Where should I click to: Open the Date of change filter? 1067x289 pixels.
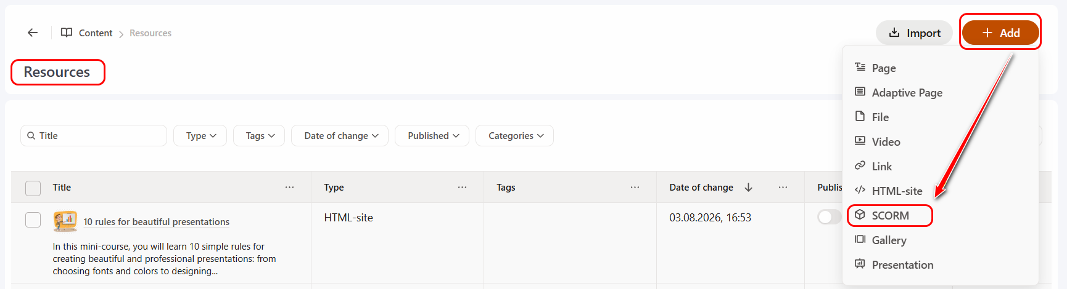340,135
